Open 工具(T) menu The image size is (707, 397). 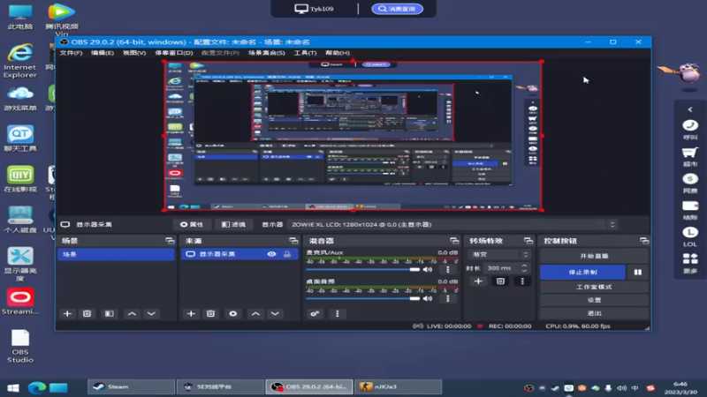point(305,53)
